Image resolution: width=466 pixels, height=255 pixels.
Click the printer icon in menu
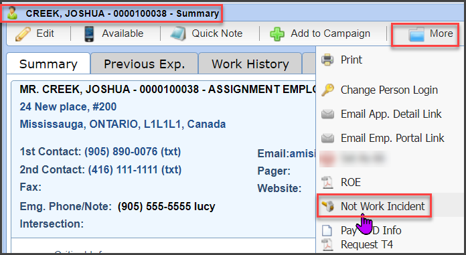click(327, 60)
